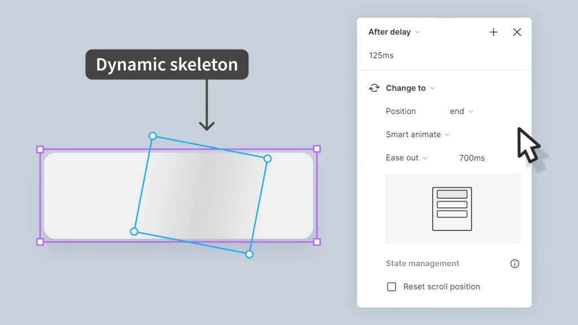The image size is (578, 325).
Task: Click the State management label
Action: (x=422, y=263)
